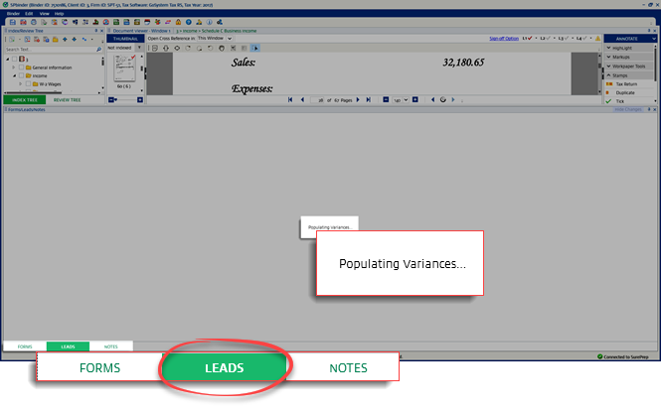Screen dimensions: 661x415
Task: Go to the first page of document
Action: (x=290, y=99)
